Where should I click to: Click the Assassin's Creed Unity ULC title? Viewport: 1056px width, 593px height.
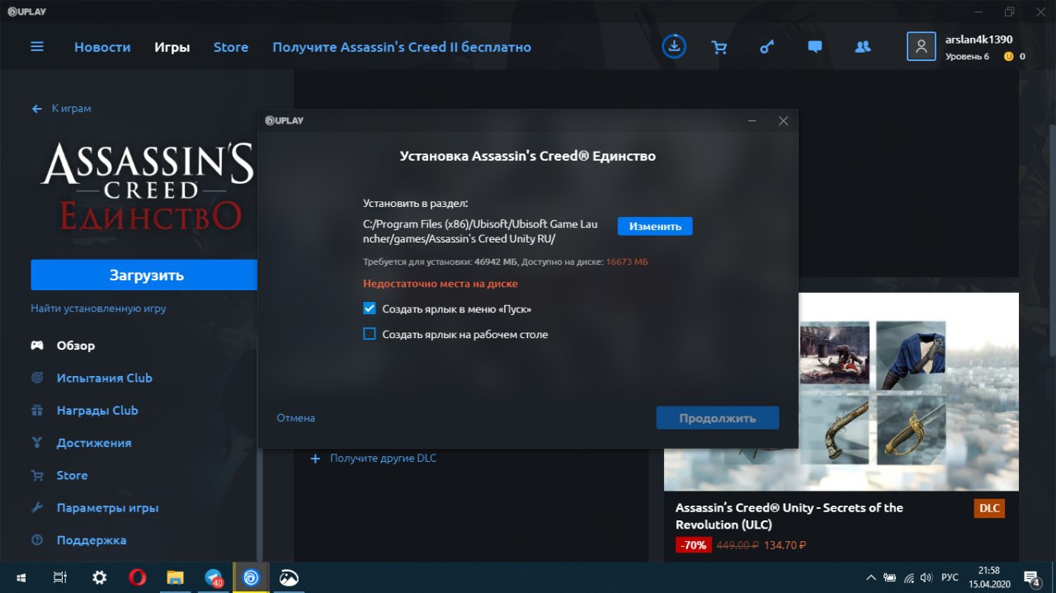tap(790, 516)
